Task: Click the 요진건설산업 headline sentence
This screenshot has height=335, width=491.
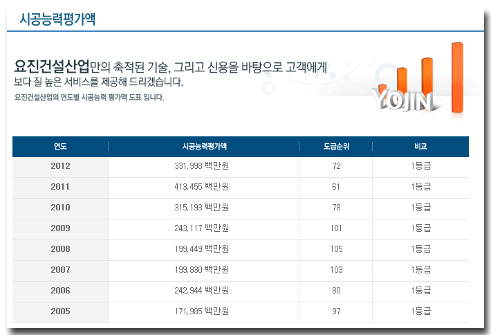Action: point(171,66)
